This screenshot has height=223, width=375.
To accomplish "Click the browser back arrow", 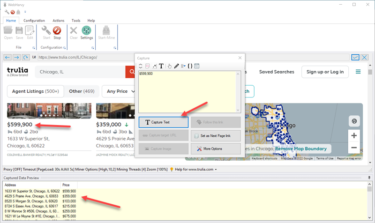I will click(x=7, y=57).
